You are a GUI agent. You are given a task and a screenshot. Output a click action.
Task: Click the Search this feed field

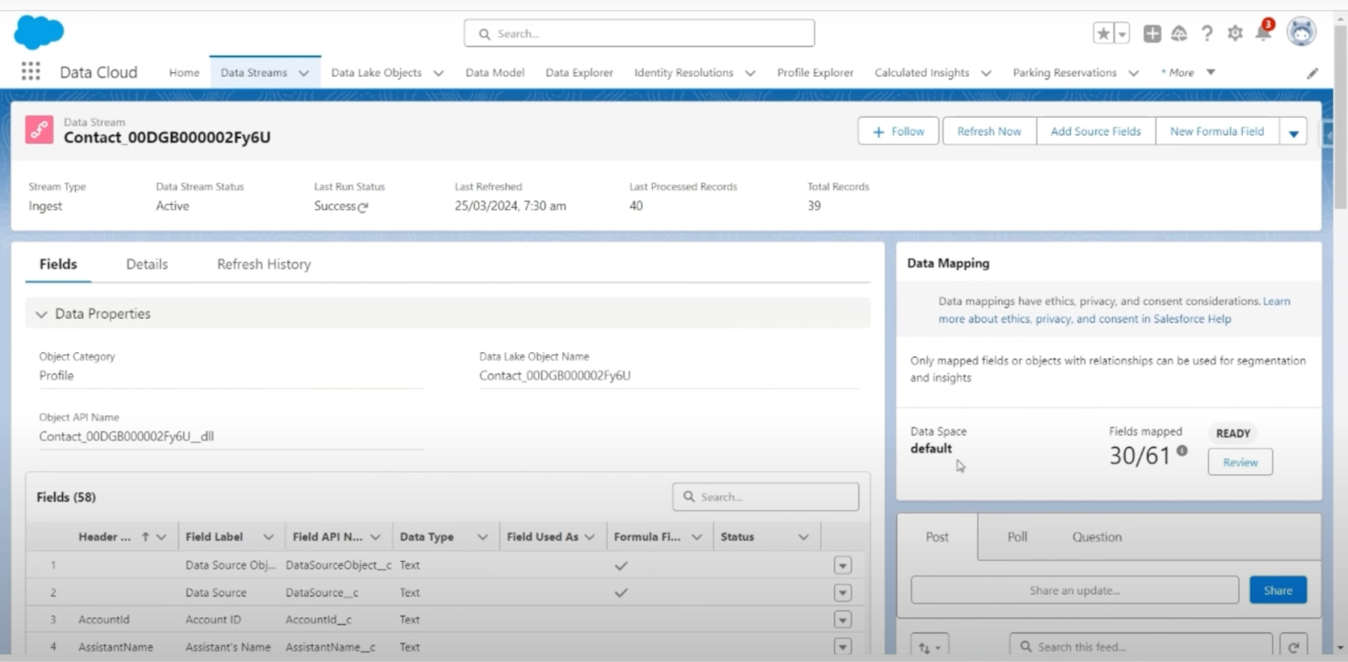tap(1141, 647)
